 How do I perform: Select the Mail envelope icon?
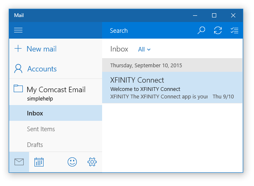[19, 162]
